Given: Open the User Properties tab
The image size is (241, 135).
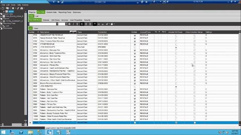Looking at the screenshot, I should click(76, 20).
